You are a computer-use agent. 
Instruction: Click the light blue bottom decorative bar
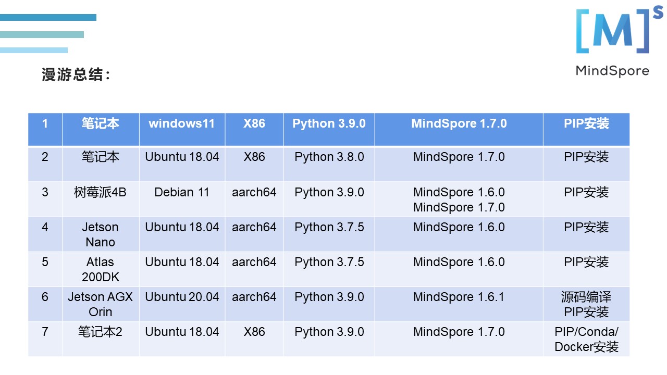[34, 50]
